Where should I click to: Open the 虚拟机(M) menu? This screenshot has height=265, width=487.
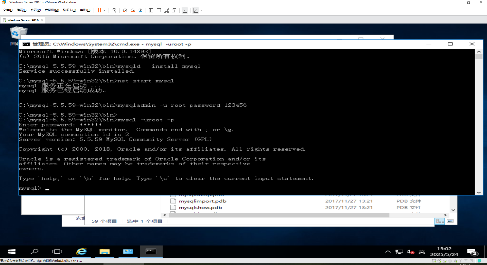(x=52, y=10)
